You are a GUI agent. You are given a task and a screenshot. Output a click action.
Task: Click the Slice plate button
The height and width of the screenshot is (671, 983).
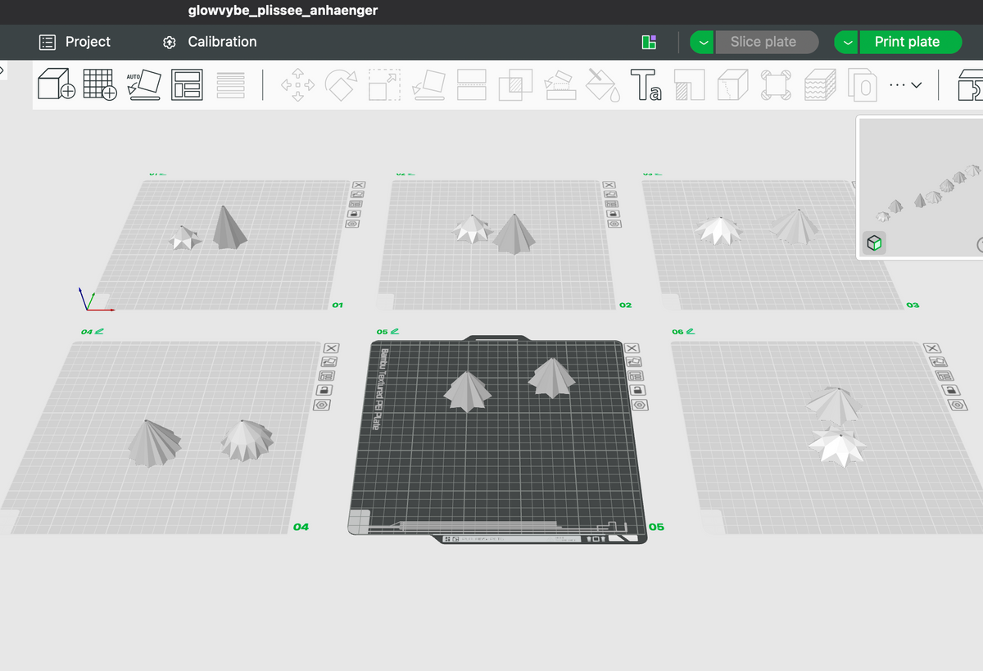click(767, 42)
